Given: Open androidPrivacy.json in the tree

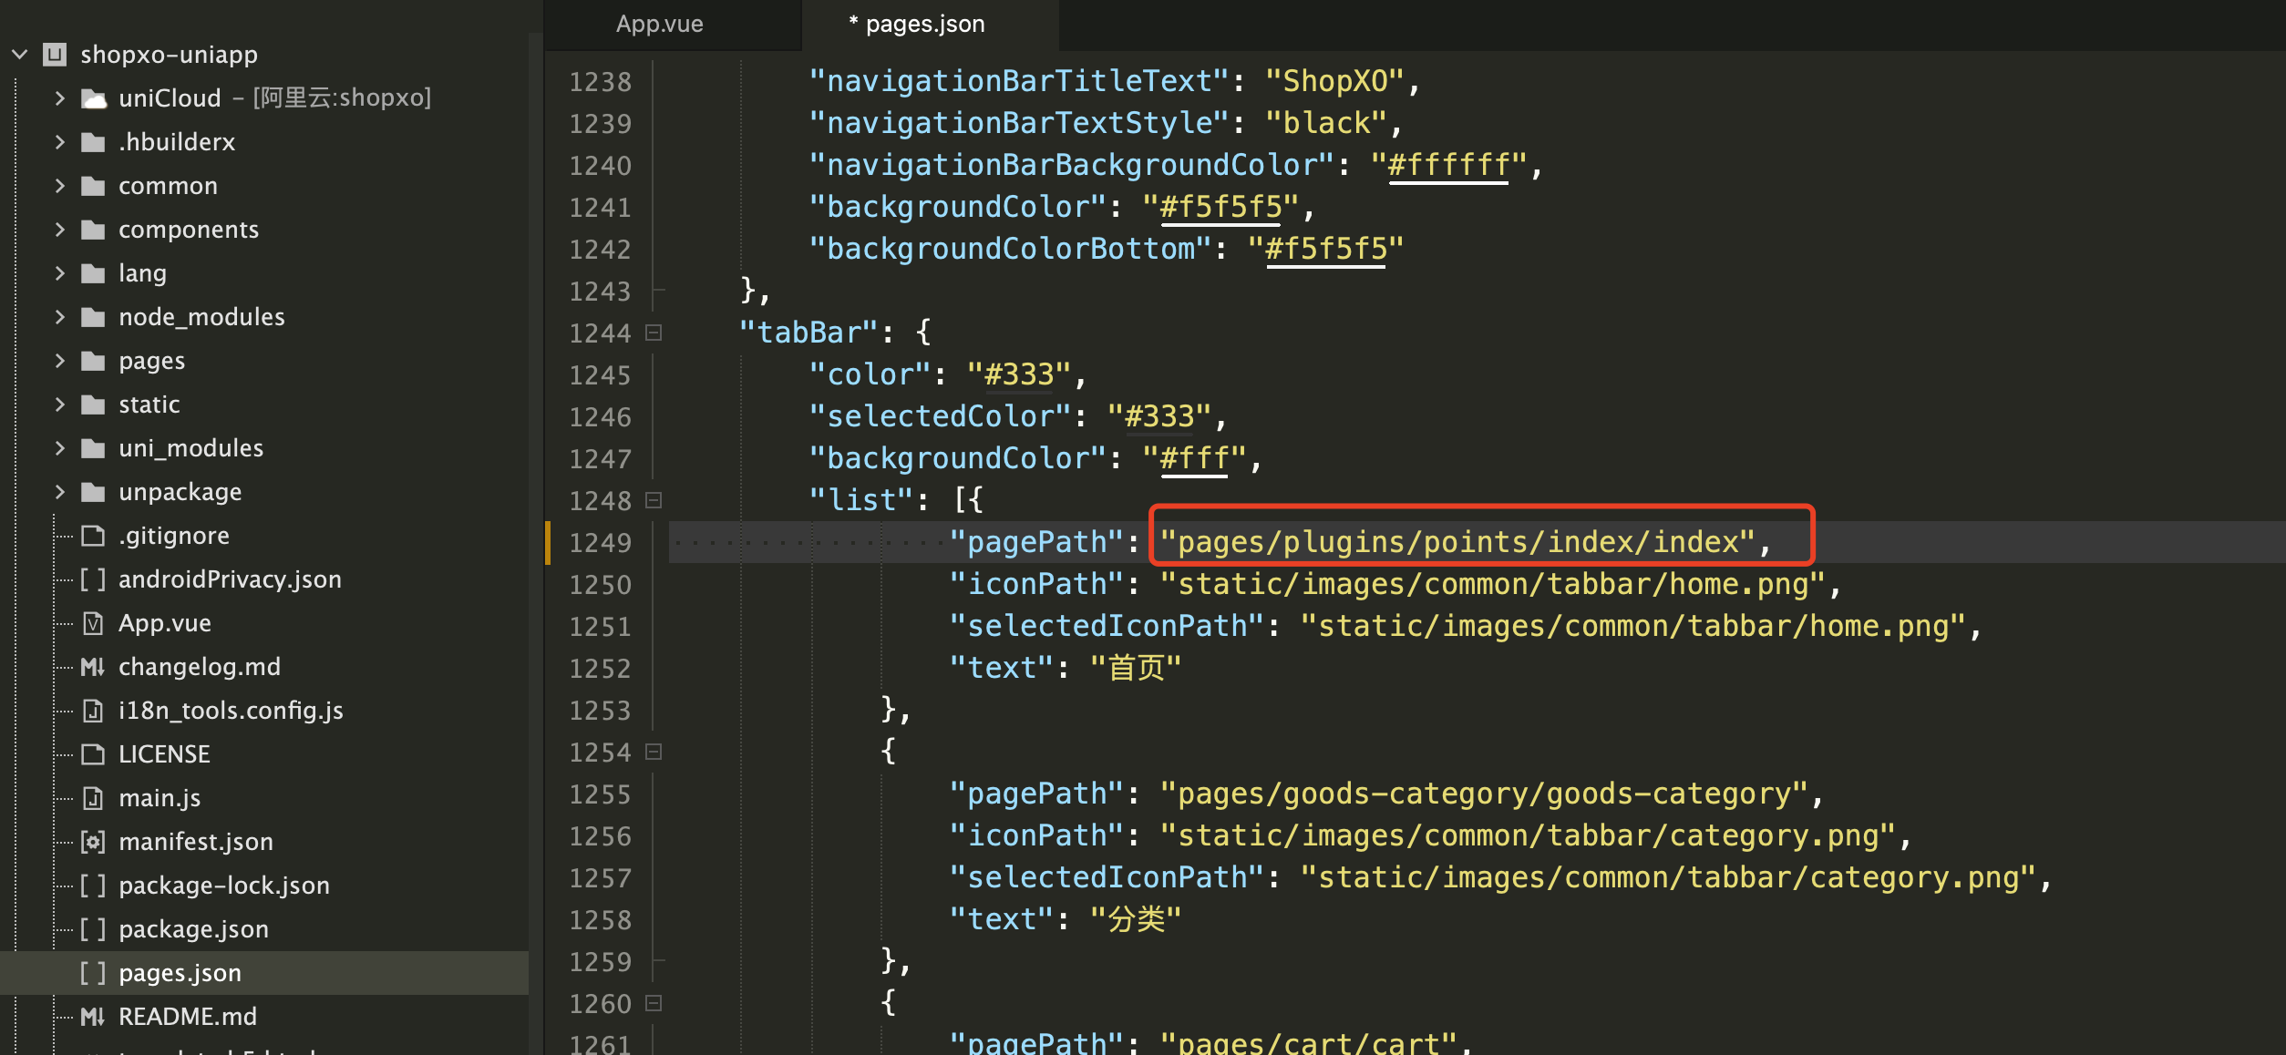Looking at the screenshot, I should (230, 579).
